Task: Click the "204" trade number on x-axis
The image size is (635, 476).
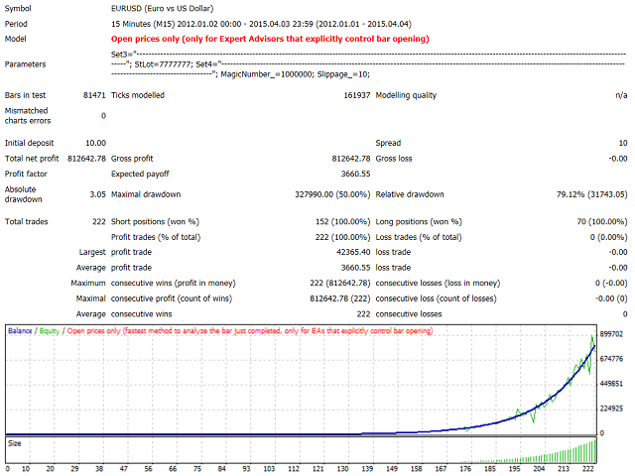Action: [539, 469]
